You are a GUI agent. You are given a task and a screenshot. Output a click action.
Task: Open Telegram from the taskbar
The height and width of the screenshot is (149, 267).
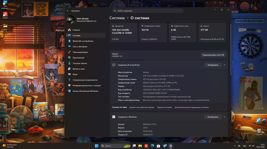click(165, 146)
